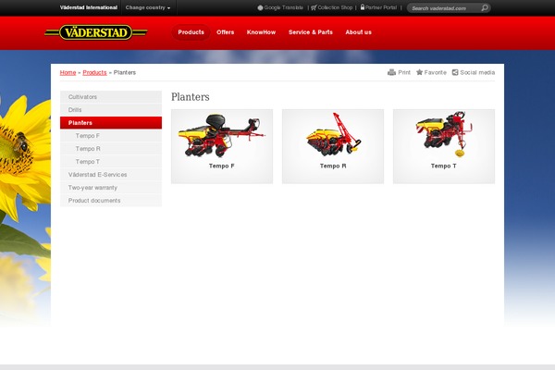Open the Change country dropdown

tap(148, 7)
